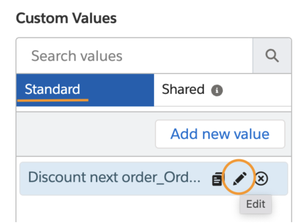Select the Discount next order_Ord... row
The height and width of the screenshot is (224, 302).
(x=153, y=178)
